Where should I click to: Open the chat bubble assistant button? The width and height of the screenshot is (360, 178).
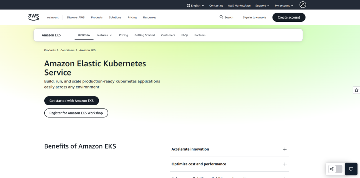pyautogui.click(x=351, y=169)
